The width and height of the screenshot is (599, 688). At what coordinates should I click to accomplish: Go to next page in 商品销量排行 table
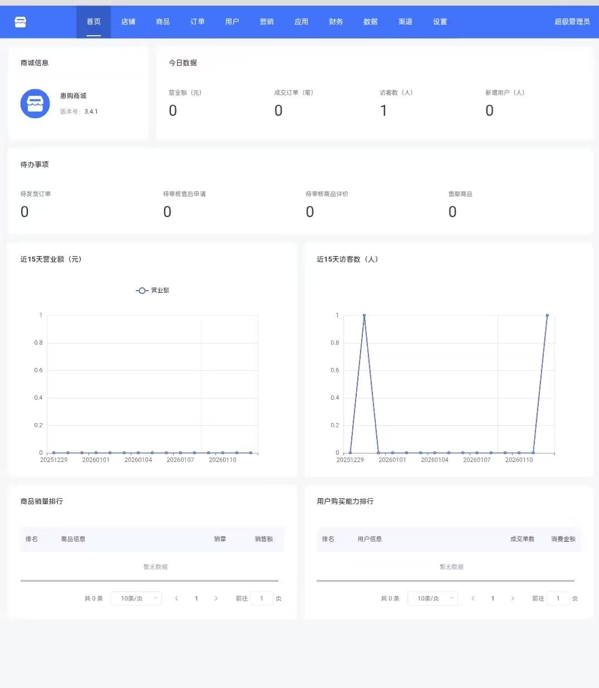click(216, 598)
